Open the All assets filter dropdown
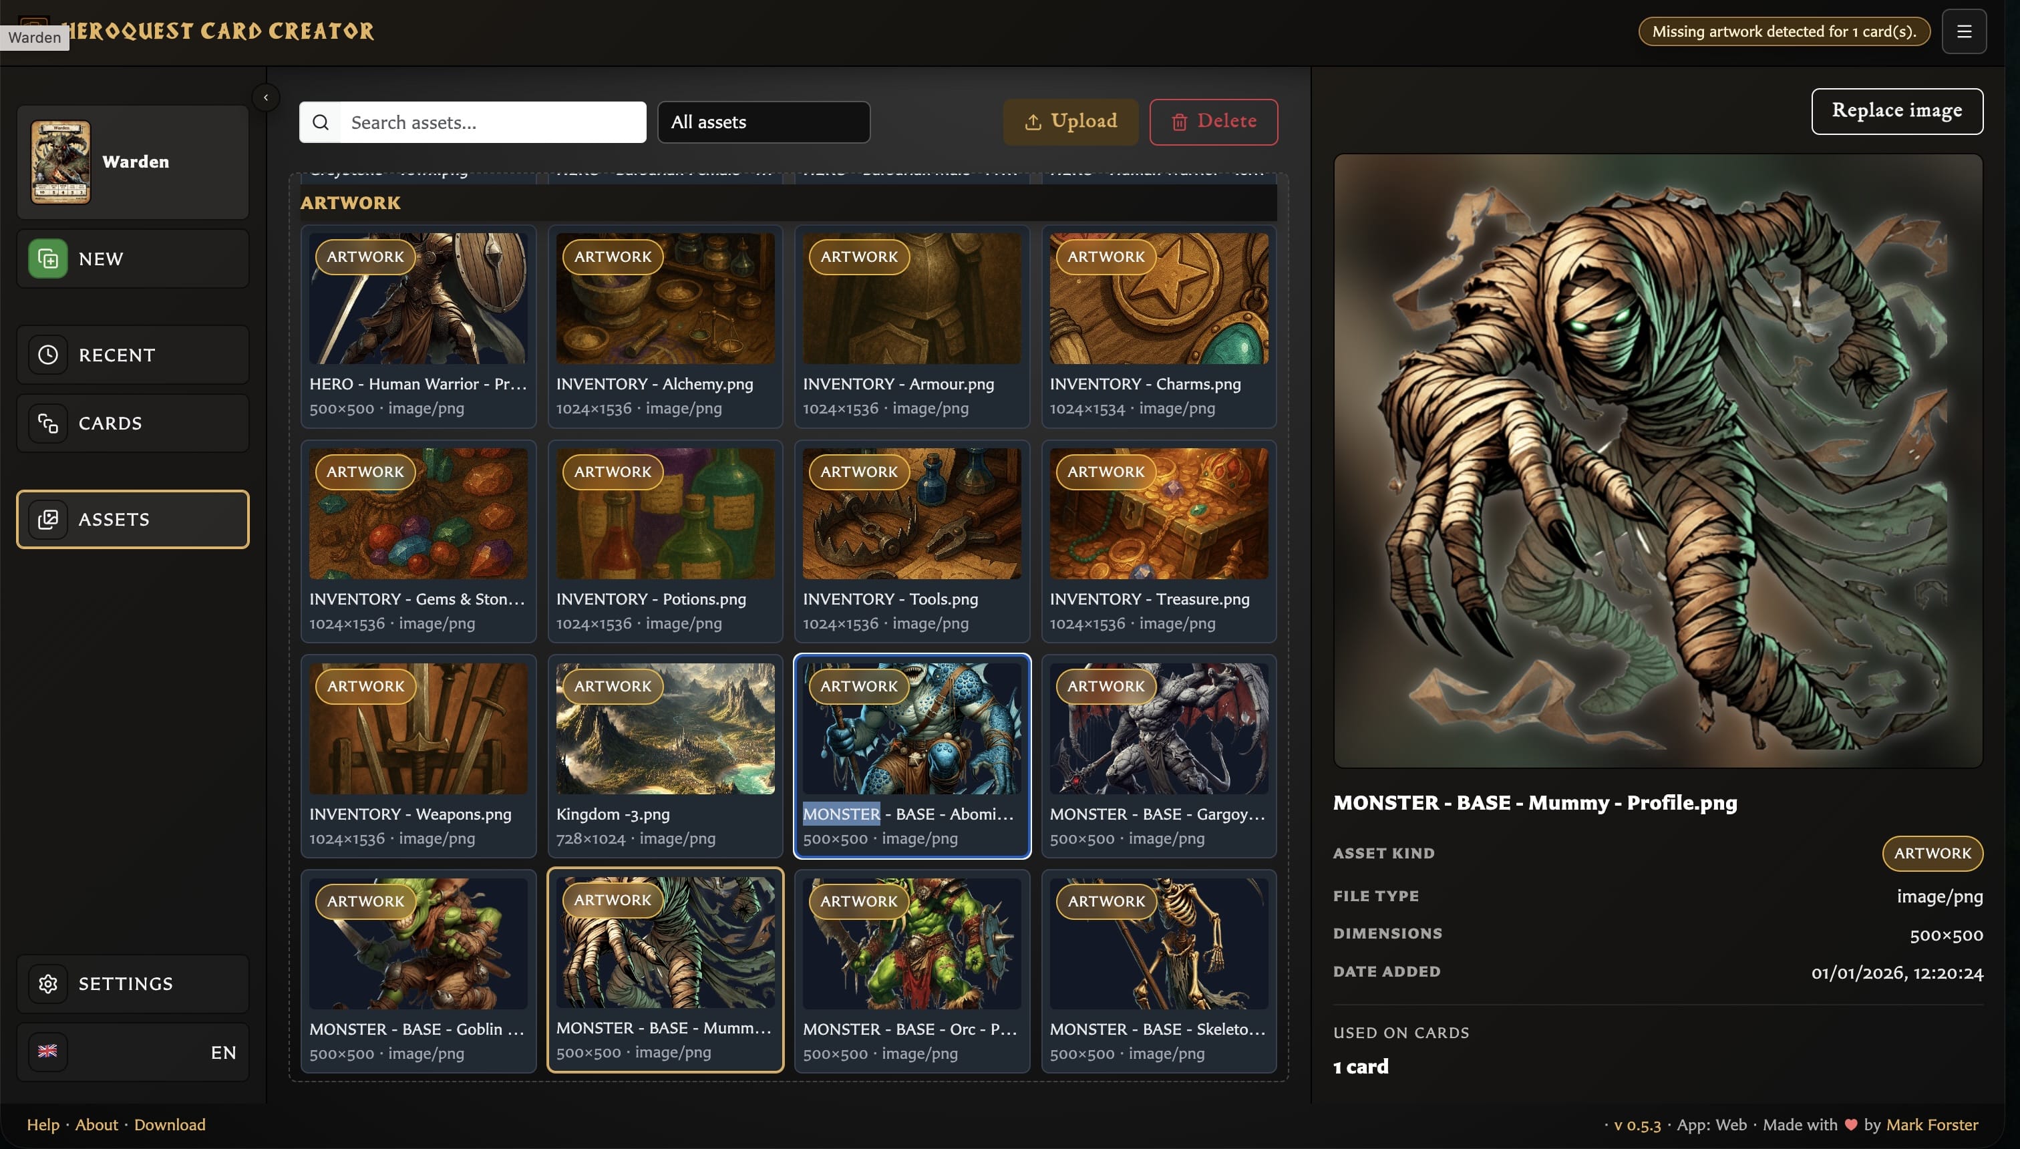The image size is (2020, 1149). coord(764,122)
